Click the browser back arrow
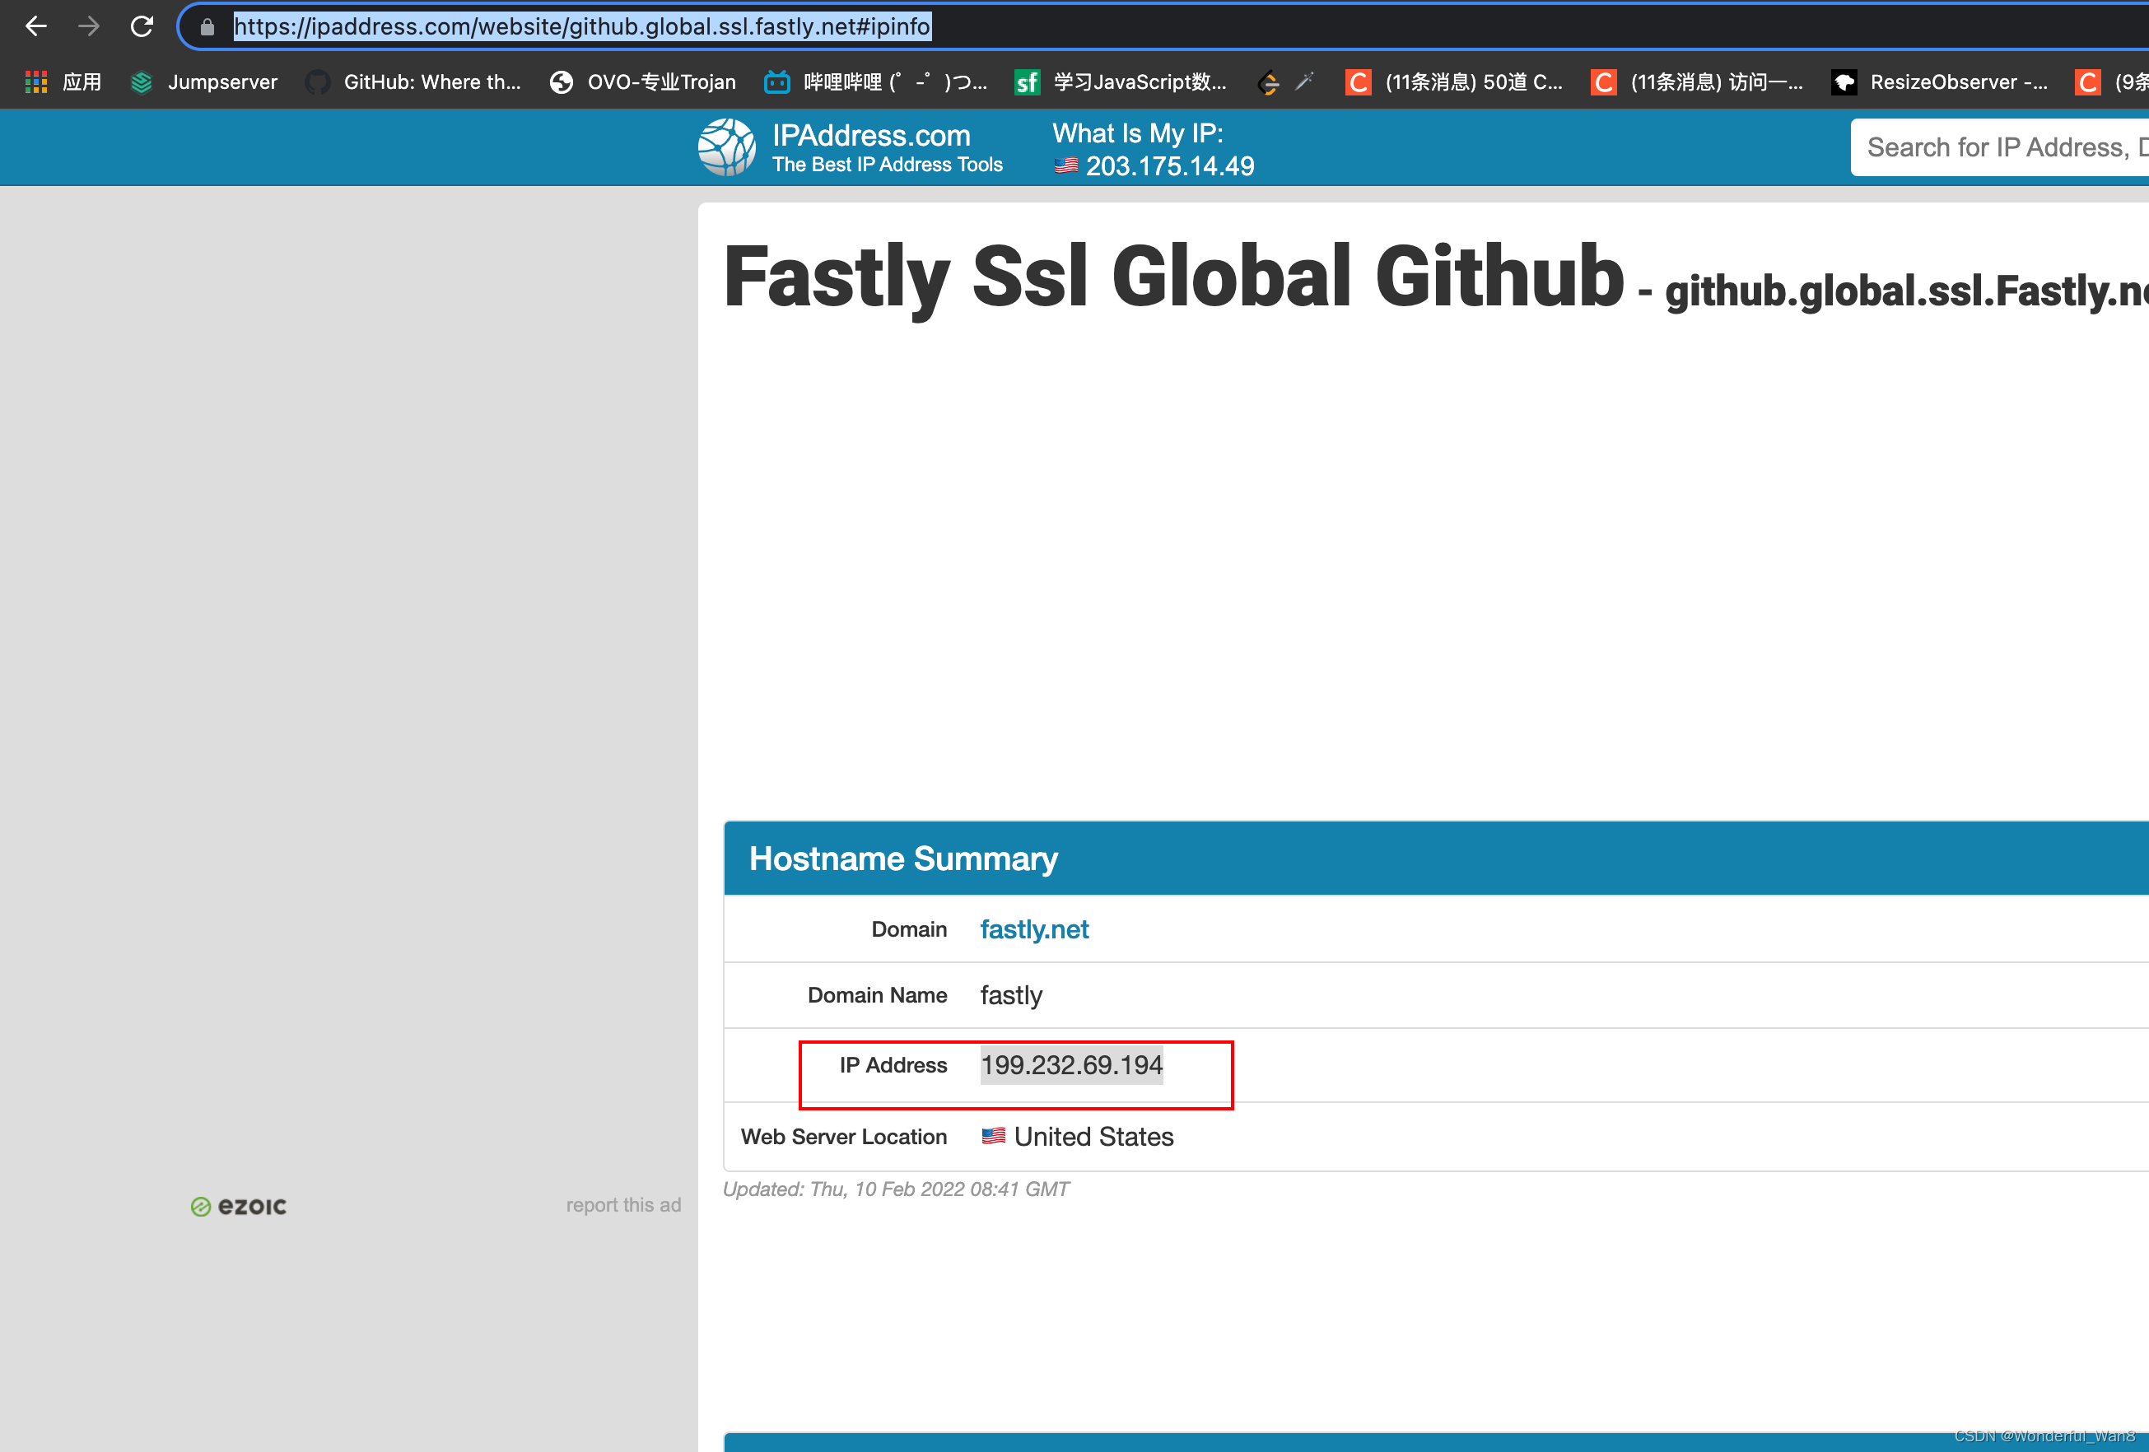Image resolution: width=2149 pixels, height=1452 pixels. [x=36, y=26]
